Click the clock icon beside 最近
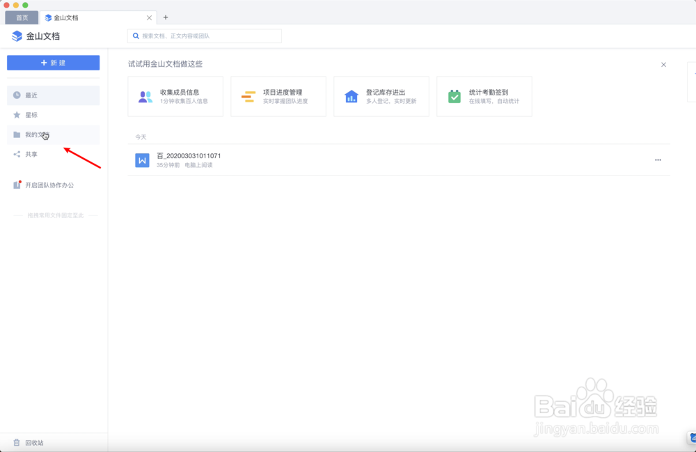Screen dimensions: 696x452 click(17, 95)
